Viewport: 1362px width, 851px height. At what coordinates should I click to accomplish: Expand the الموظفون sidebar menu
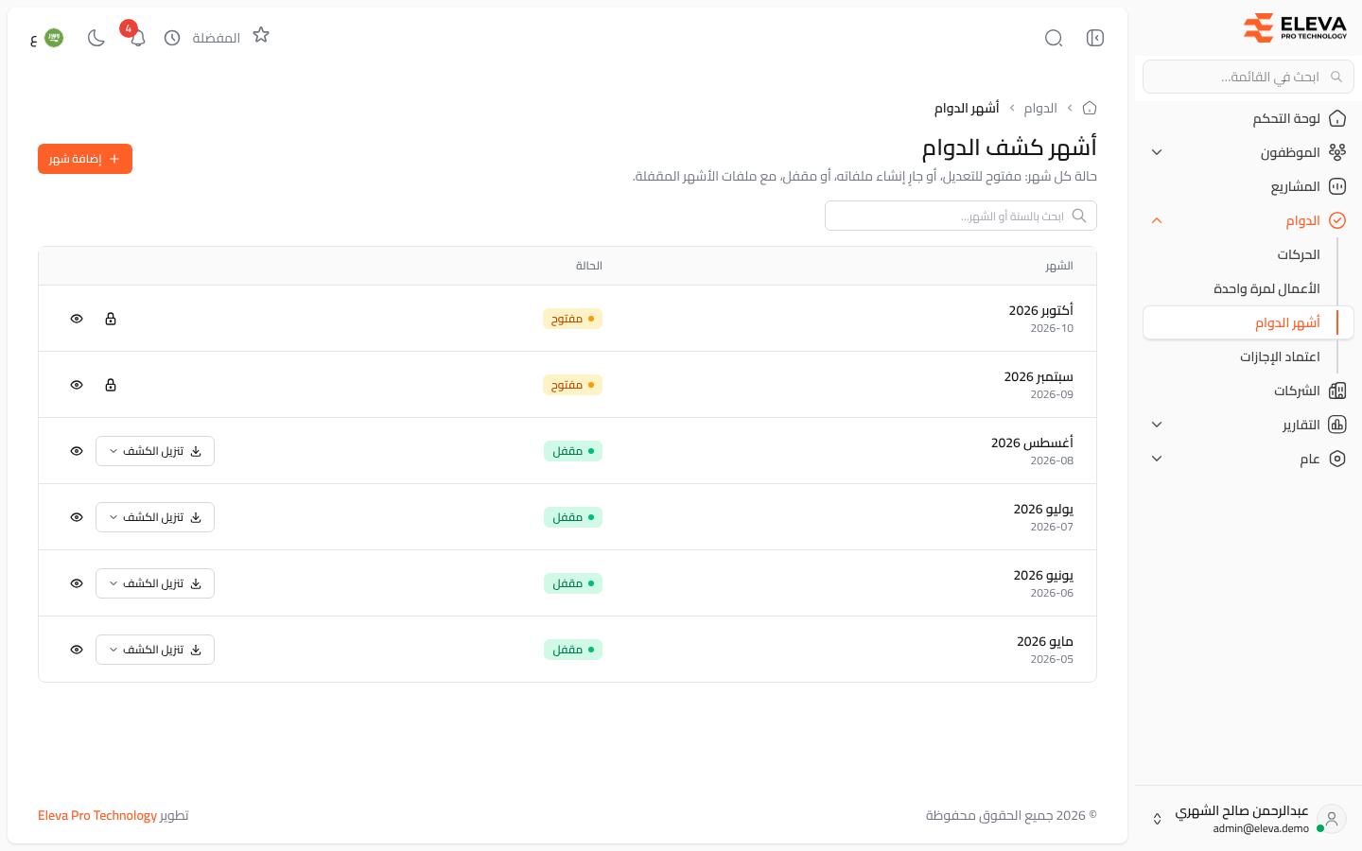tap(1248, 152)
